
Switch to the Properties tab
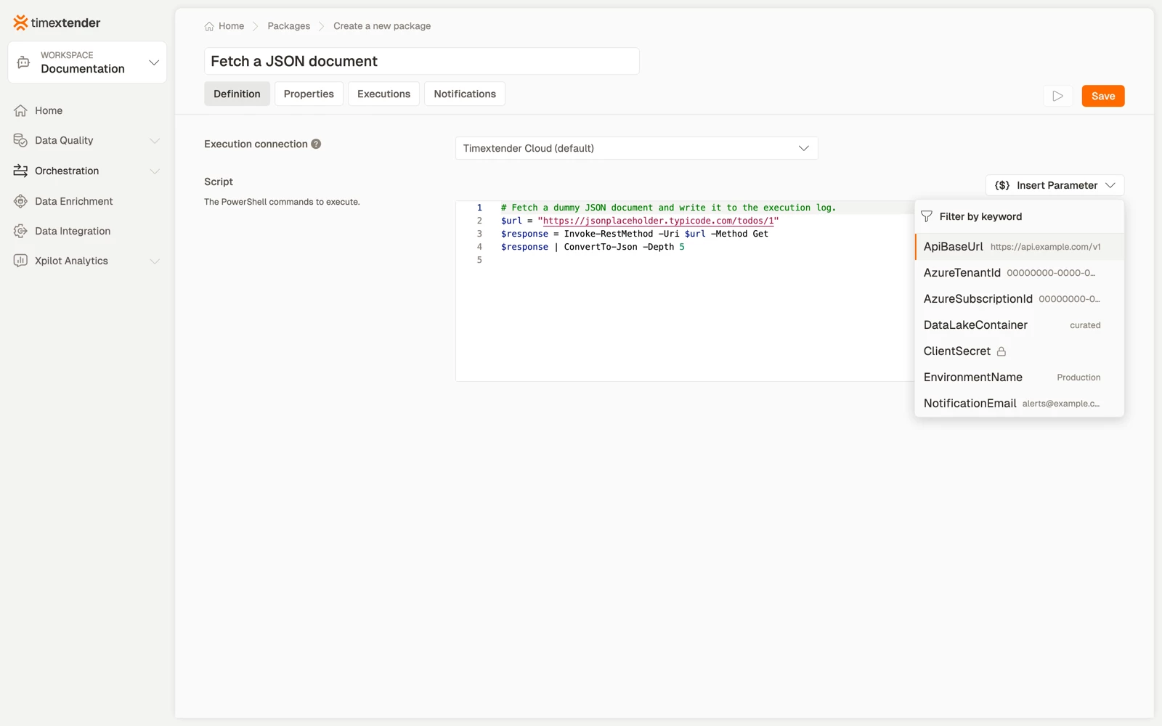[309, 94]
